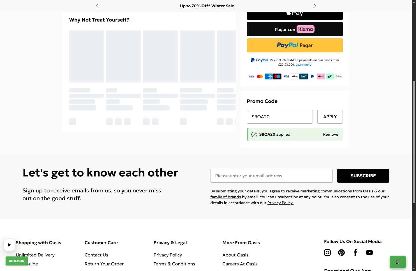416x271 pixels.
Task: Open Privacy Policy link in the newsletter disclaimer
Action: coord(280,203)
